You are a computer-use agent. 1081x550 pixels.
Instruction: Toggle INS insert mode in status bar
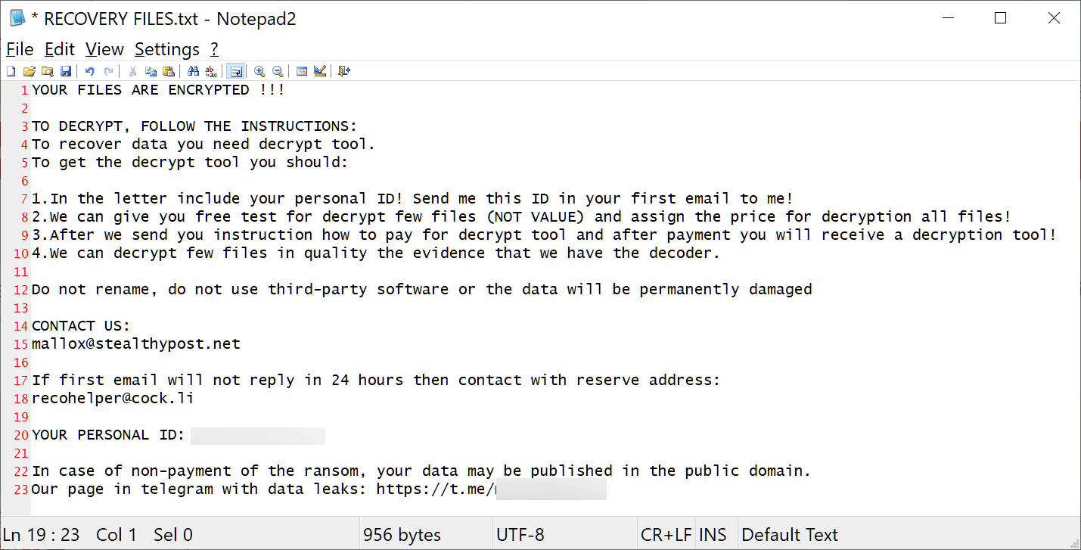click(x=712, y=535)
